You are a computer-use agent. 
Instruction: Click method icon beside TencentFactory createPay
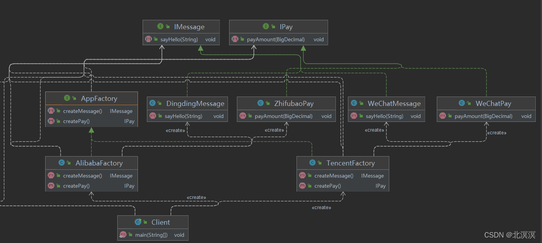click(x=302, y=186)
